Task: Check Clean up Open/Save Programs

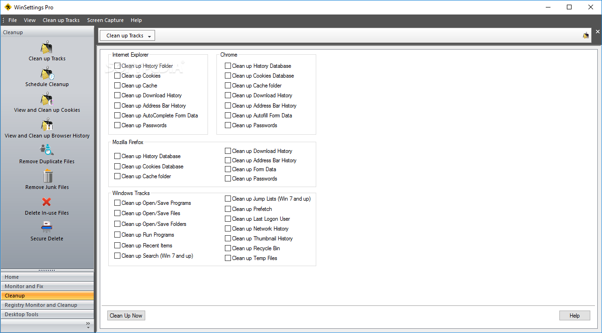Action: tap(117, 203)
